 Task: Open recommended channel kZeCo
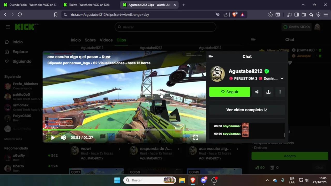31,168
